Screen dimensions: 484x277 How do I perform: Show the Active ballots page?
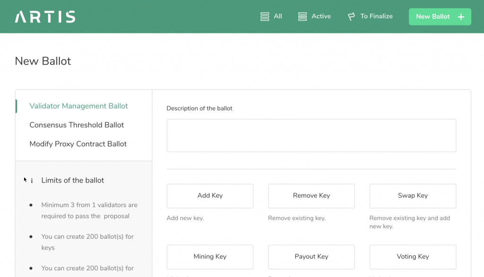[314, 17]
